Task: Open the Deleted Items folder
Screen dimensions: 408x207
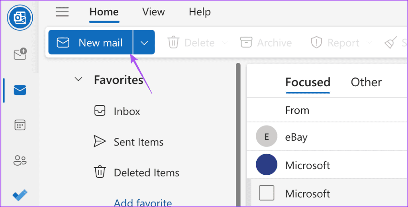Action: 136,172
